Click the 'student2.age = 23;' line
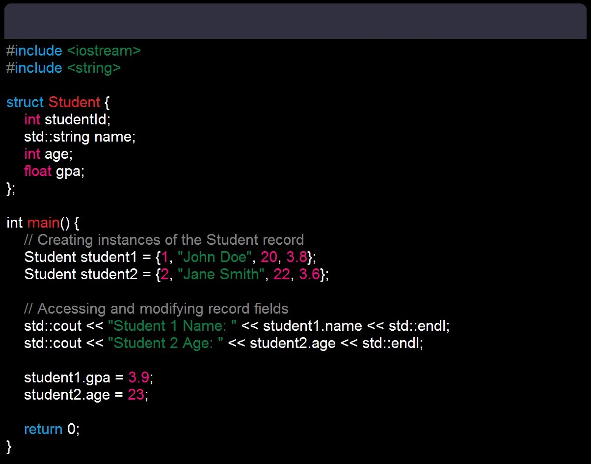Screen dimensions: 591x464 click(86, 395)
